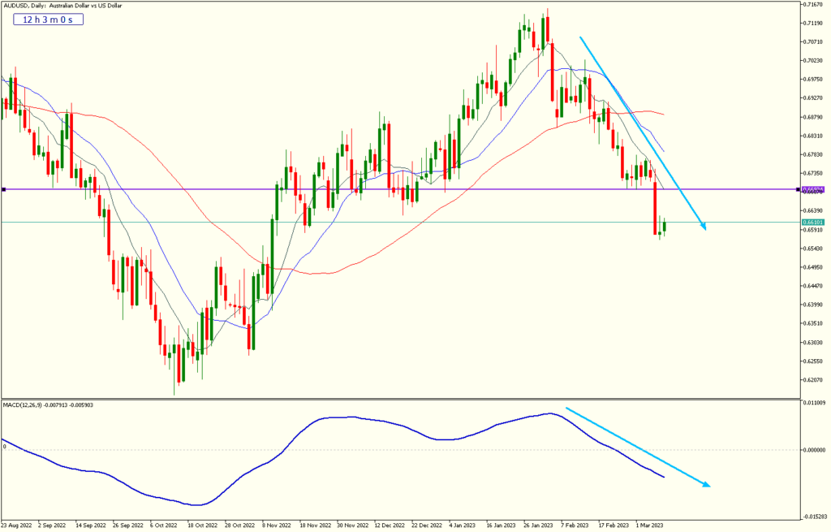The width and height of the screenshot is (831, 532).
Task: Click the dark blue MACD line's peak near February
Action: (551, 413)
